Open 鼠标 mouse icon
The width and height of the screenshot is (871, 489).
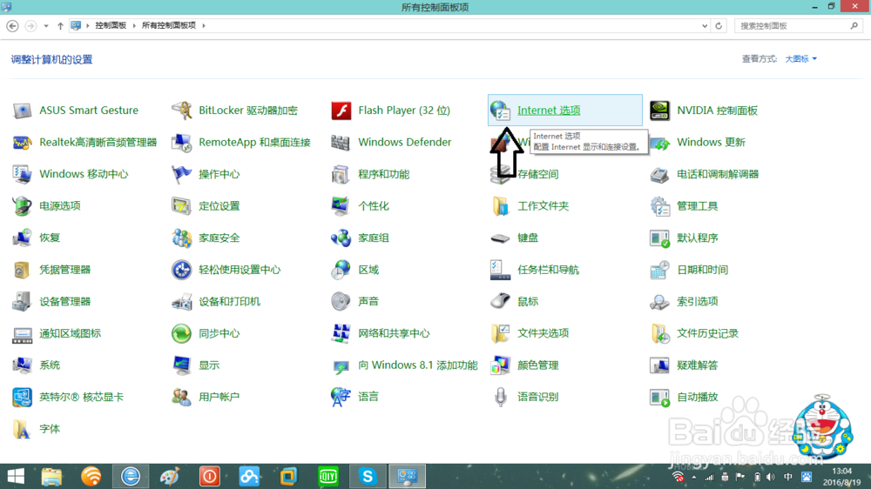tap(500, 301)
